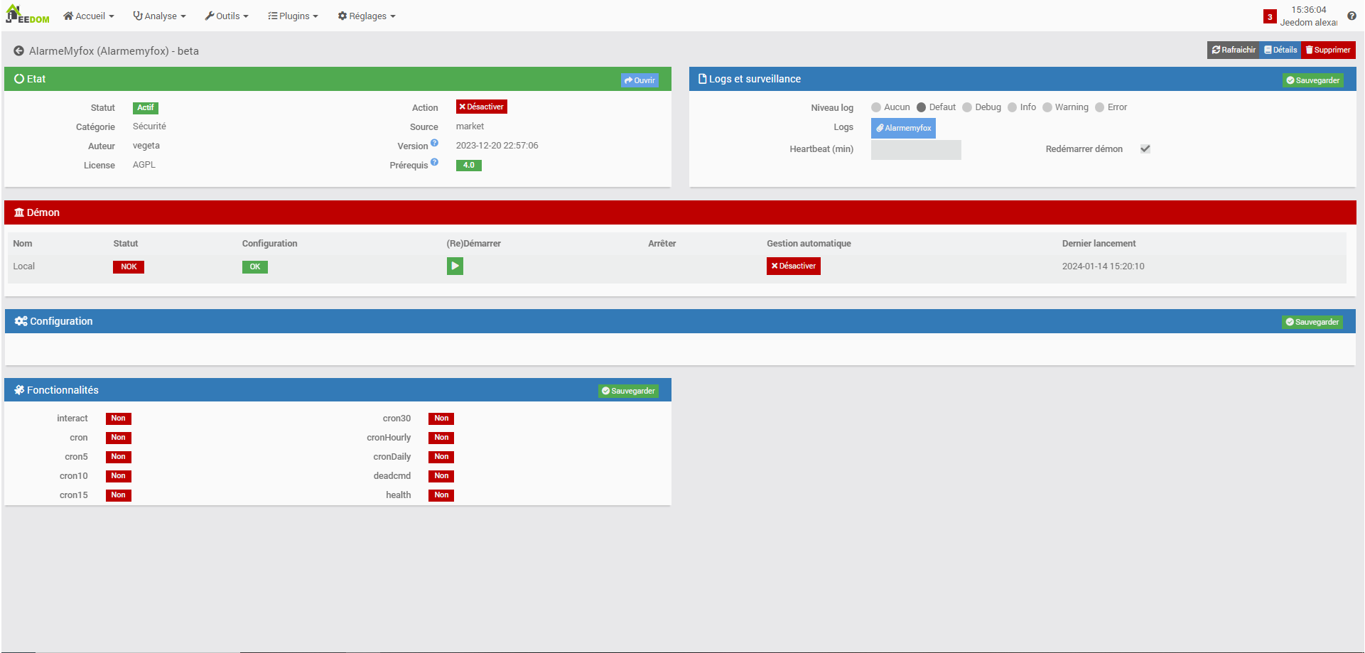Click the Version help tooltip icon
This screenshot has height=653, width=1365.
click(434, 143)
